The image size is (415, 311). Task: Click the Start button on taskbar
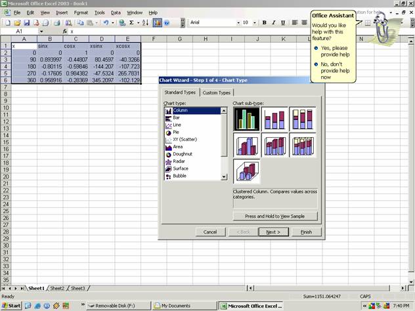(x=11, y=306)
